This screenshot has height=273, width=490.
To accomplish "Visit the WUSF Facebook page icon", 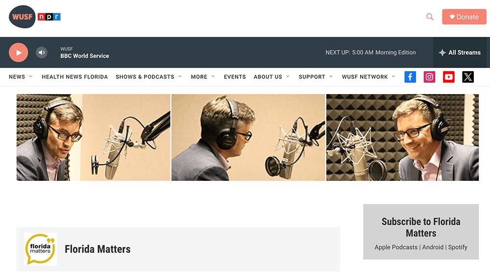I will (x=410, y=77).
